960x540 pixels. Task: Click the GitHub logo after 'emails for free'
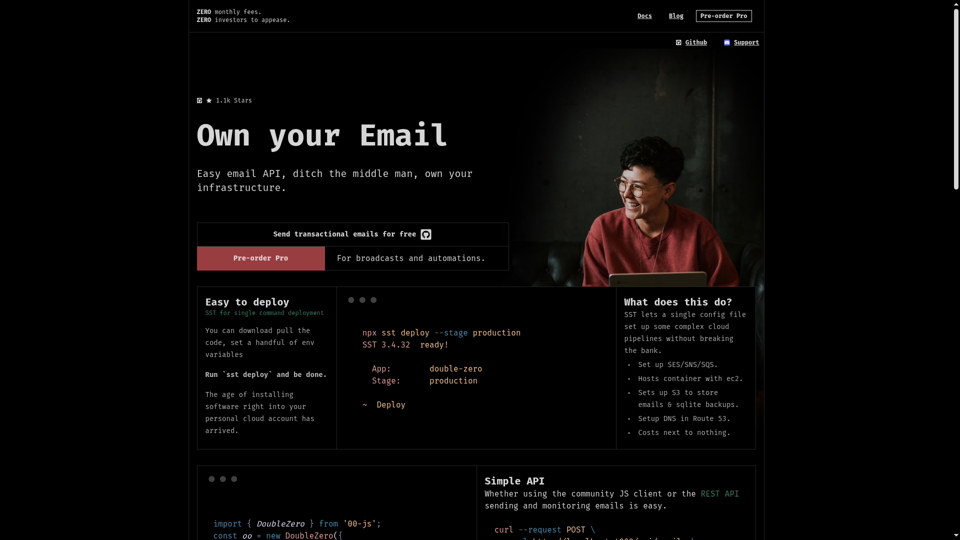click(426, 234)
